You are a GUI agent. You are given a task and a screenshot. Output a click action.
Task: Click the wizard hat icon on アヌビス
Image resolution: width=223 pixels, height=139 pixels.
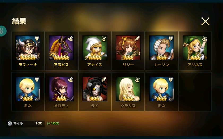coord(71,38)
